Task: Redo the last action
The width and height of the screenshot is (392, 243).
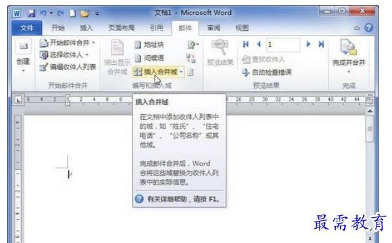Action: click(61, 13)
